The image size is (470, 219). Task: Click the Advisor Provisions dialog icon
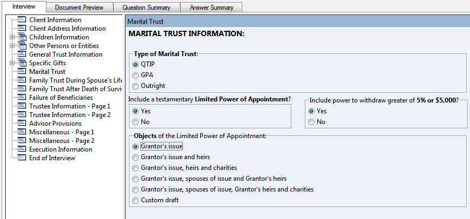coord(22,124)
